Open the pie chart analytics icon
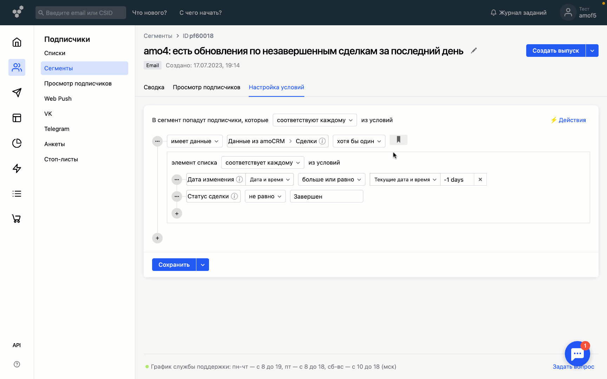The height and width of the screenshot is (379, 607). [x=17, y=143]
